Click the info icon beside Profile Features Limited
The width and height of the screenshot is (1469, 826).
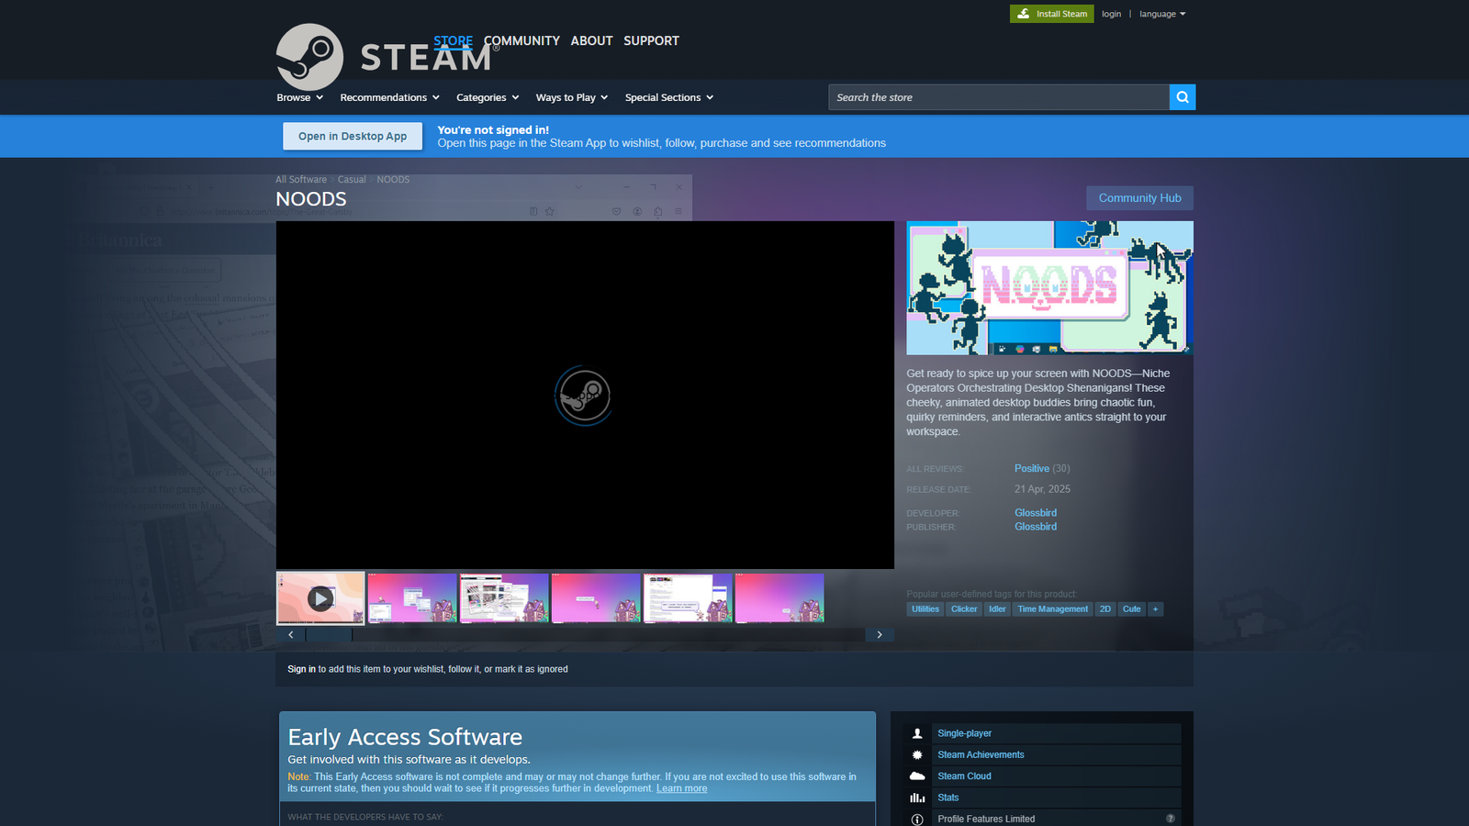click(916, 818)
